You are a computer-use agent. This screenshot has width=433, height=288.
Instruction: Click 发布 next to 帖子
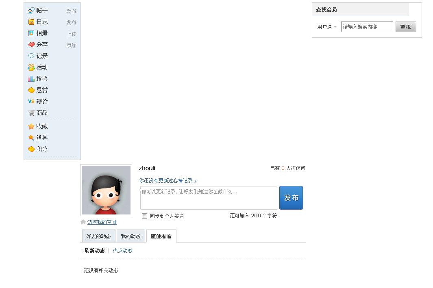[71, 11]
